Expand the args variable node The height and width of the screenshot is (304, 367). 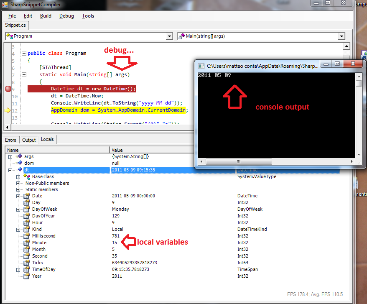10,157
